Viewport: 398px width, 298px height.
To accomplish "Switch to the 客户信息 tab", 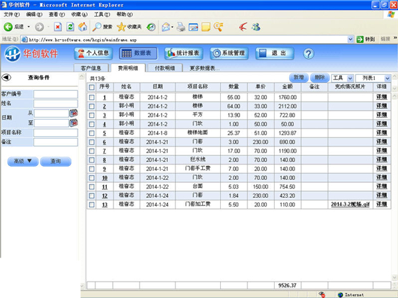I will click(x=91, y=68).
